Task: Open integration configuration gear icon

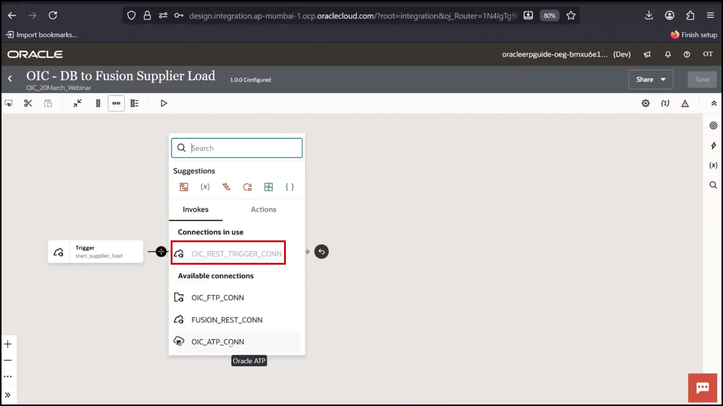Action: click(x=645, y=103)
